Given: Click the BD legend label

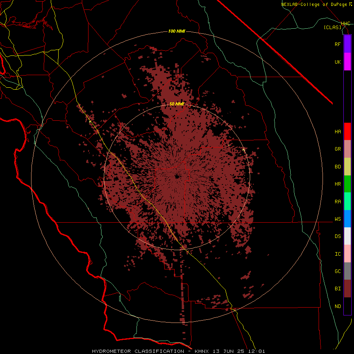Looking at the screenshot, I should (337, 167).
